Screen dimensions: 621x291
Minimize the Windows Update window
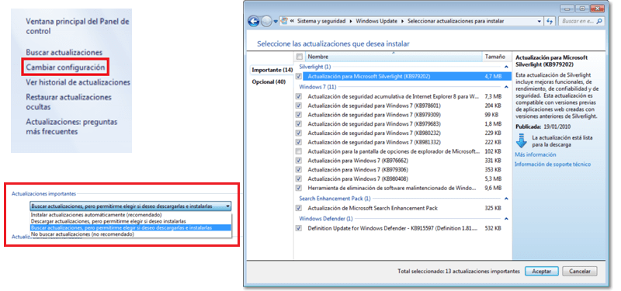tap(567, 9)
